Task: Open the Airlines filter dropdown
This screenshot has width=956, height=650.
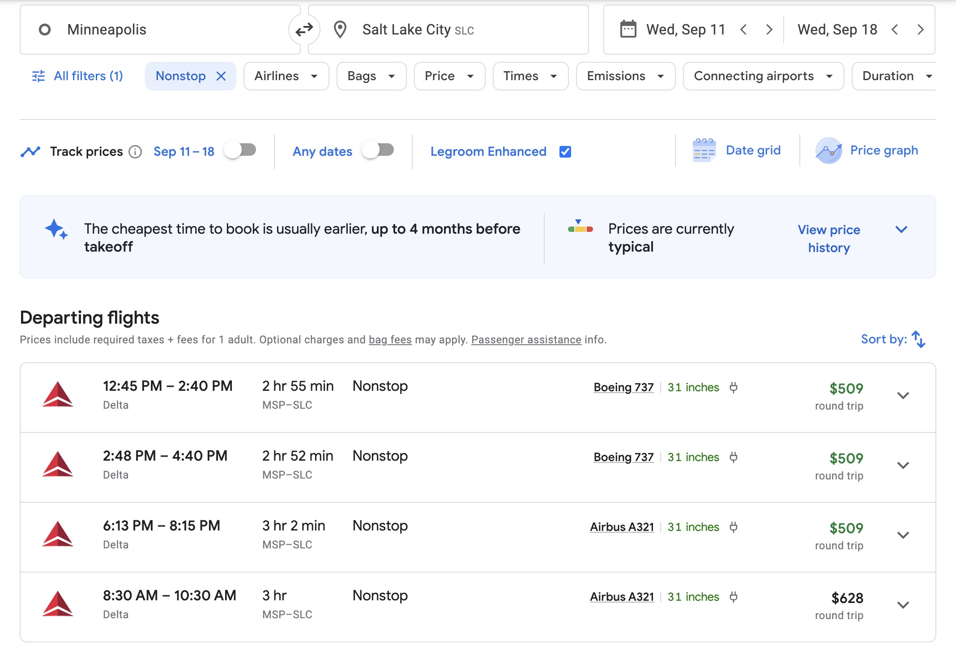Action: [286, 76]
